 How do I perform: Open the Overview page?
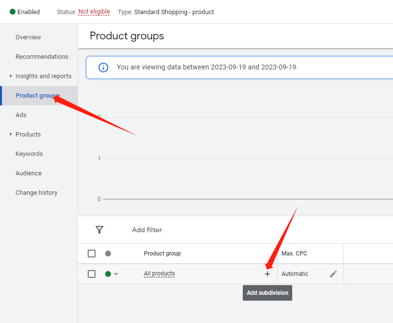pyautogui.click(x=28, y=37)
